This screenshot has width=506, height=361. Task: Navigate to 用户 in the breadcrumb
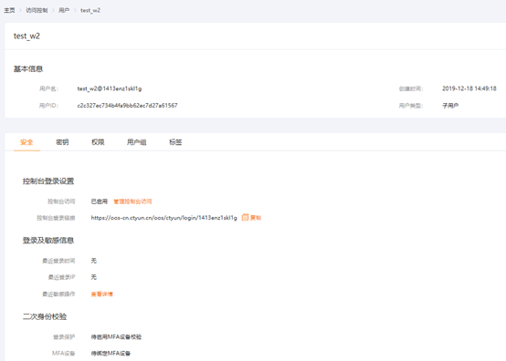(x=64, y=10)
